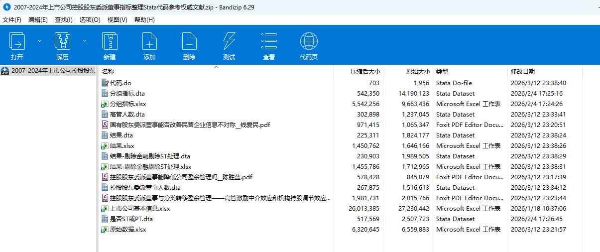Click the date 2026/1/18 10:37:06
This screenshot has width=600, height=252.
[x=538, y=209]
